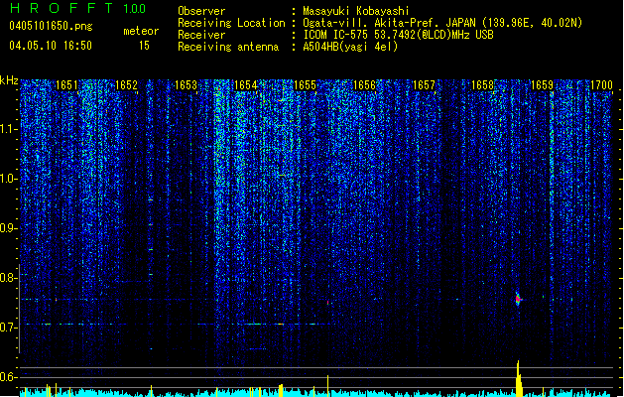Click the bright red meteor echo near 1658

(x=518, y=299)
